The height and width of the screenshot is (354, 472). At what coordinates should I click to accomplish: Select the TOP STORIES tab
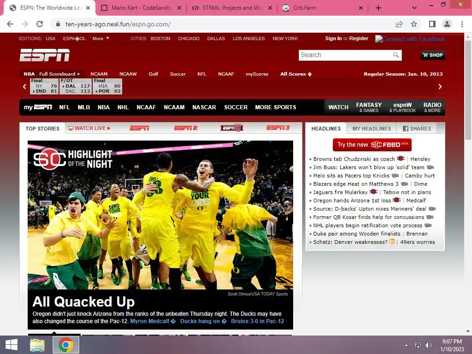42,129
